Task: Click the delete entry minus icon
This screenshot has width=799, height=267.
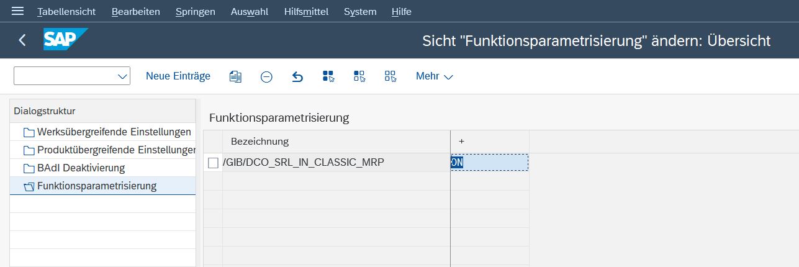Action: coord(266,76)
